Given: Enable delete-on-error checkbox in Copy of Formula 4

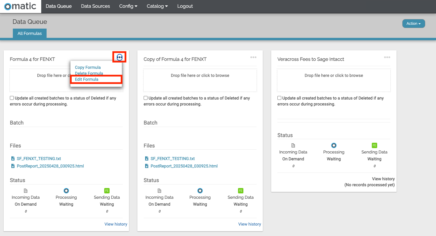Looking at the screenshot, I should (146, 98).
